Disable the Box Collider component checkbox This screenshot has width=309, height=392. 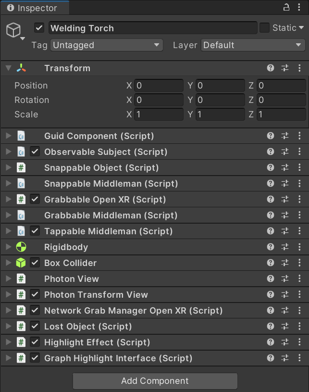(x=35, y=263)
